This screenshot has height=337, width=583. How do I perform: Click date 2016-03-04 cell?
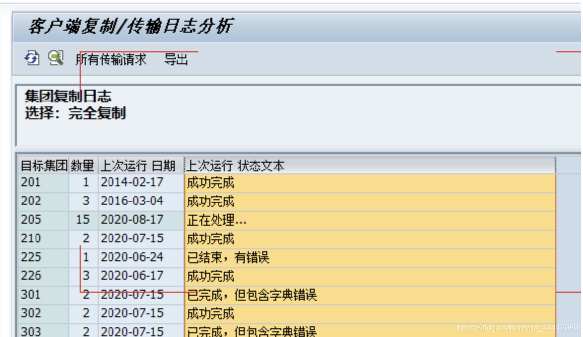click(x=141, y=202)
